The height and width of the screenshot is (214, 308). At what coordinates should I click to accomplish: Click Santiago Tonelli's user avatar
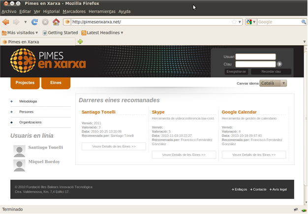[19, 151]
